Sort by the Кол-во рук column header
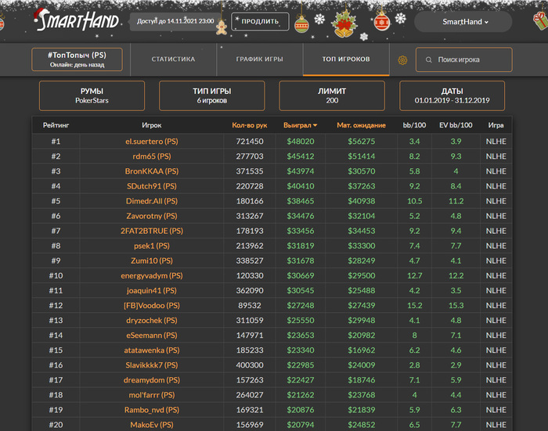The height and width of the screenshot is (431, 548). coord(249,125)
